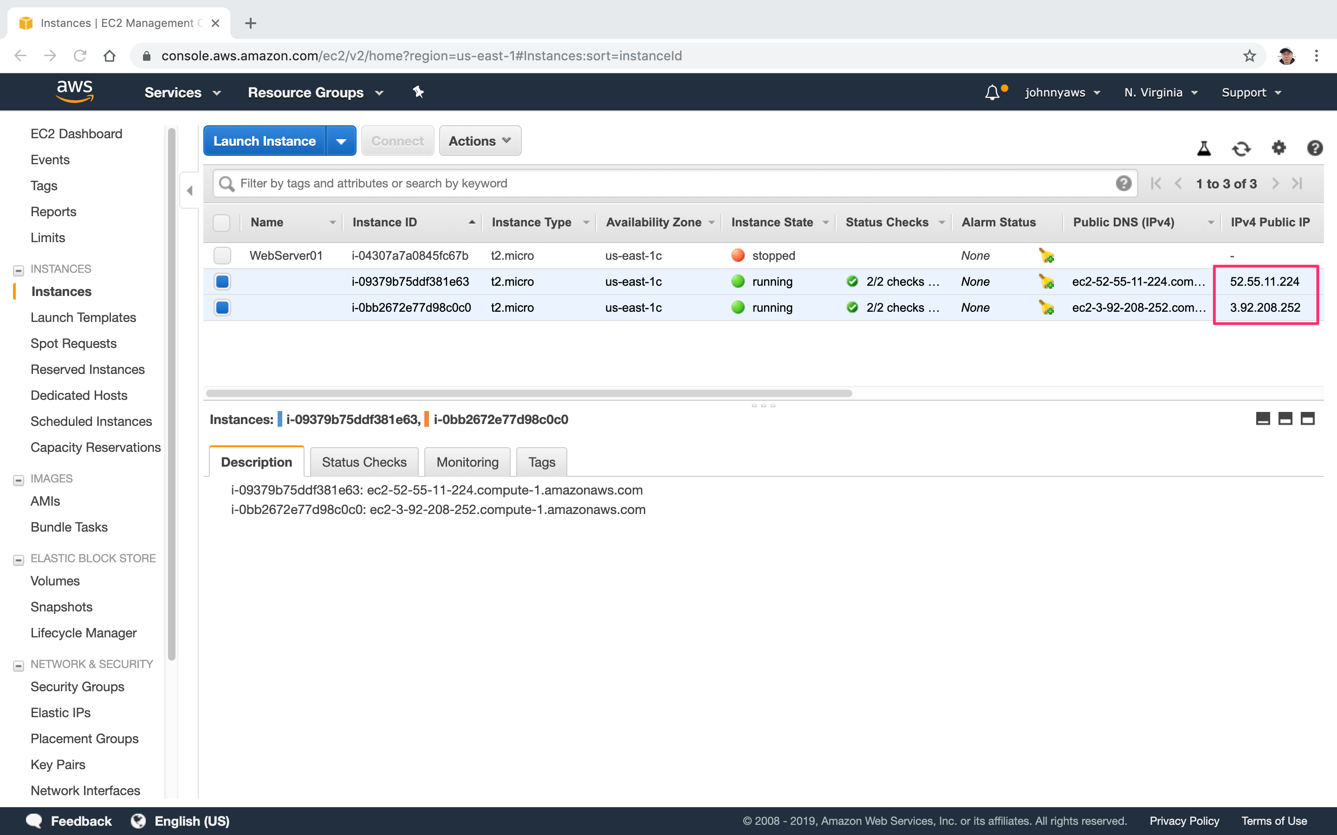Collapse ELASTIC BLOCK STORE sidebar section
This screenshot has width=1337, height=835.
(x=18, y=560)
